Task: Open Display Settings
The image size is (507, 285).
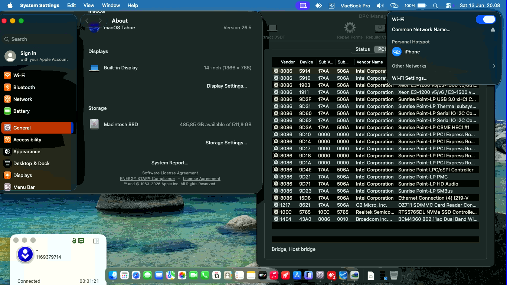Action: 227,86
